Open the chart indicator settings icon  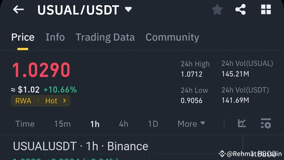point(266,124)
